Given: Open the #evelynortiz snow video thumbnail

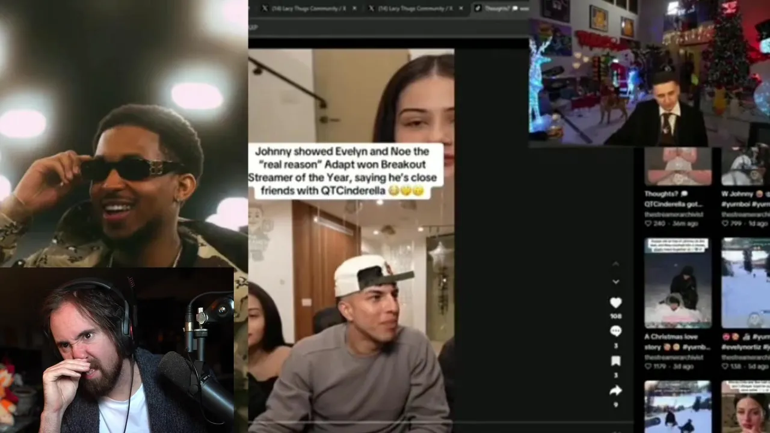Looking at the screenshot, I should click(x=746, y=283).
